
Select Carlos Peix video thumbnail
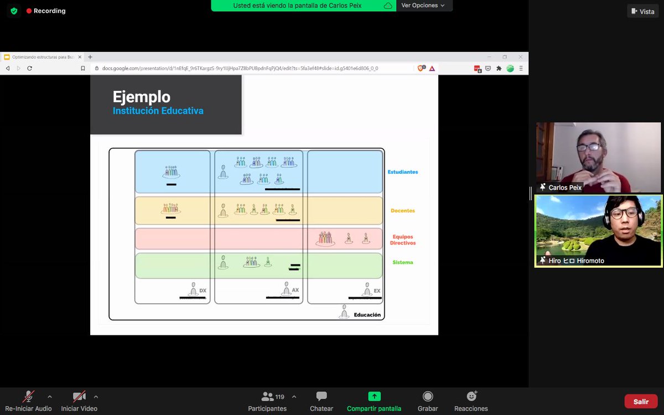point(599,158)
